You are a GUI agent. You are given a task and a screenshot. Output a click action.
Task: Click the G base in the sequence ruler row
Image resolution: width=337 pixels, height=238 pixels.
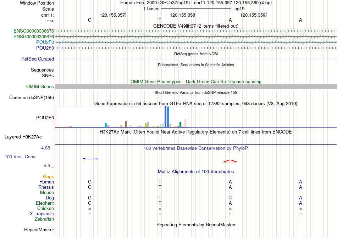[x=90, y=20]
